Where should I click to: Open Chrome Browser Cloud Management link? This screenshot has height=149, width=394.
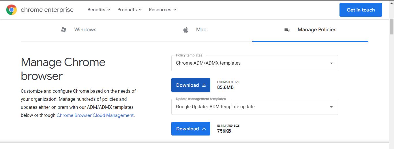point(95,115)
